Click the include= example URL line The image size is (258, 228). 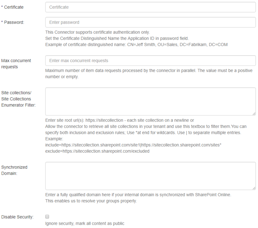133,145
